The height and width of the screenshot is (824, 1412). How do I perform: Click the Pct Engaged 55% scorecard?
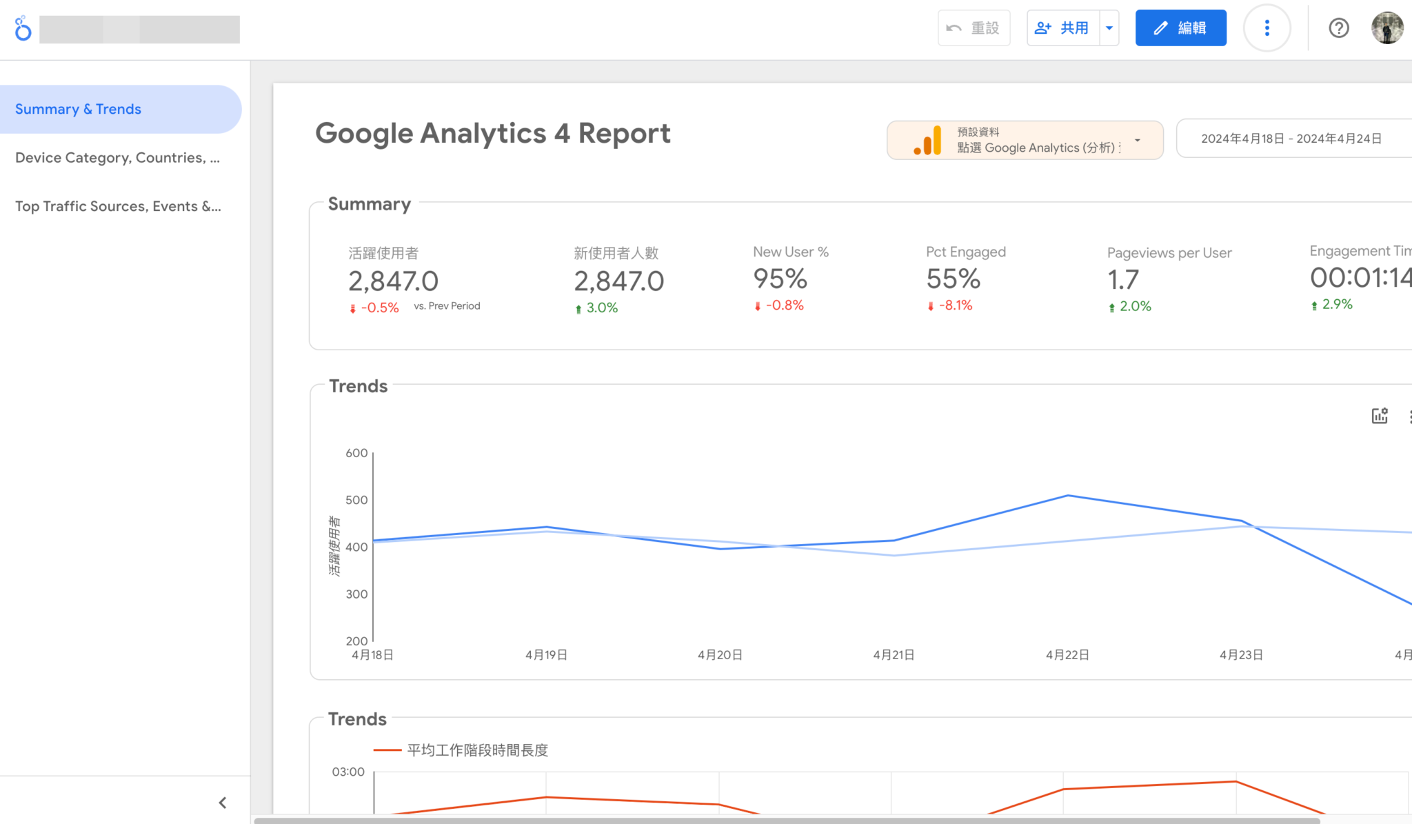click(953, 279)
